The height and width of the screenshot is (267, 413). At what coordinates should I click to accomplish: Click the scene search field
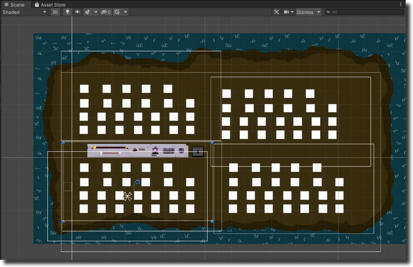366,12
